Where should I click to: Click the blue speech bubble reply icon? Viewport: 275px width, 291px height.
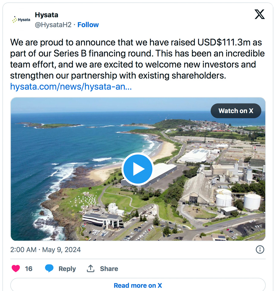pyautogui.click(x=49, y=268)
